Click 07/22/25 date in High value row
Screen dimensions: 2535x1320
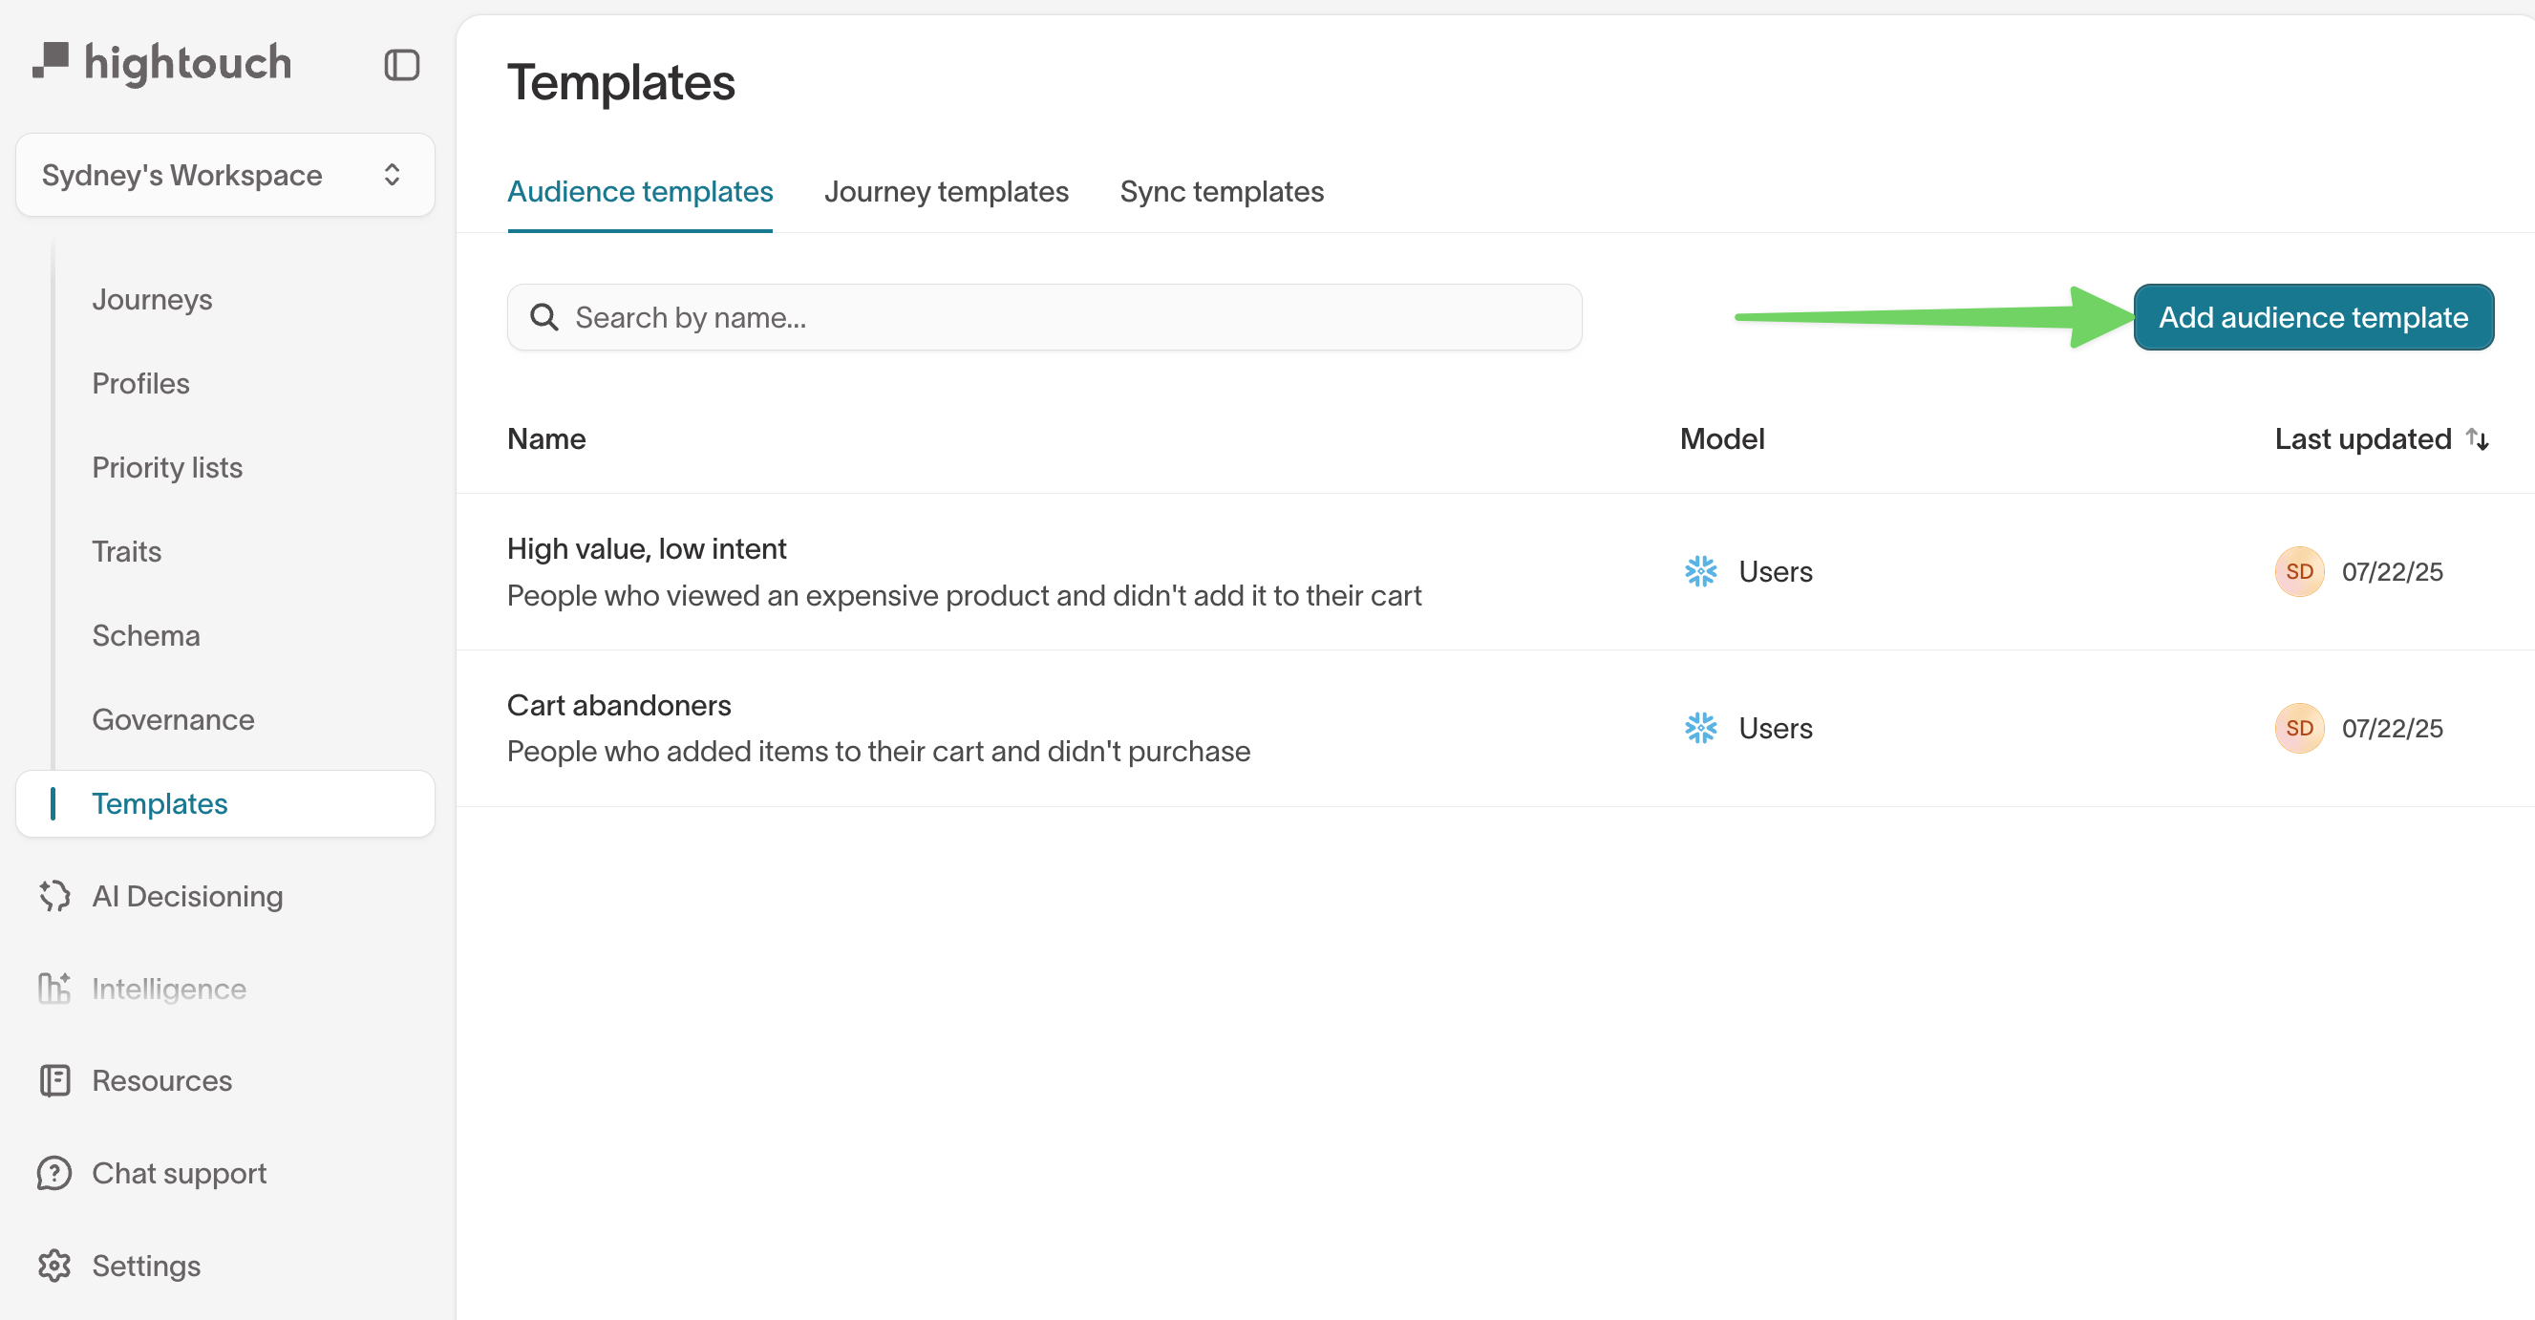coord(2393,572)
